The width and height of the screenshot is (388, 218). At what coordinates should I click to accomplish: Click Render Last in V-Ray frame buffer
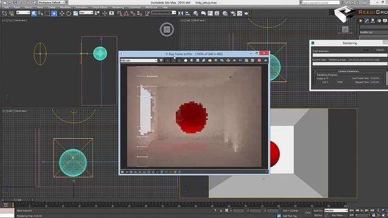pyautogui.click(x=266, y=61)
